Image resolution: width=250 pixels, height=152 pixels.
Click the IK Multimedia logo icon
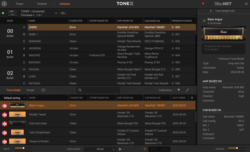pyautogui.click(x=4, y=4)
